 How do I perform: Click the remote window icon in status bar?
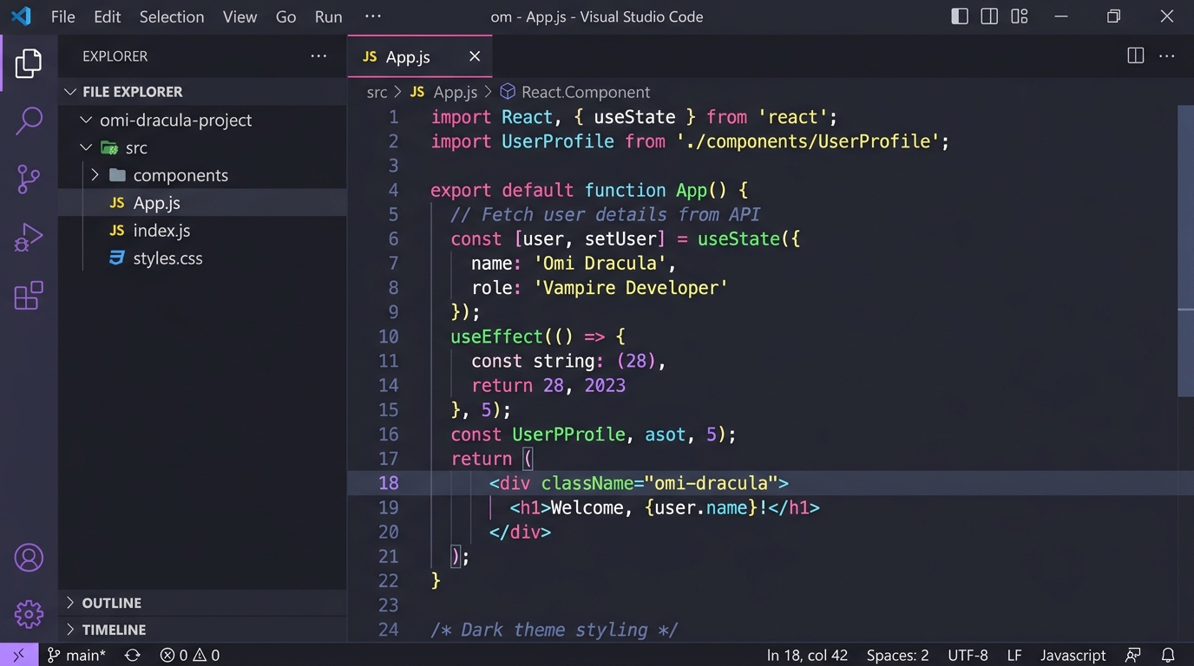point(19,655)
